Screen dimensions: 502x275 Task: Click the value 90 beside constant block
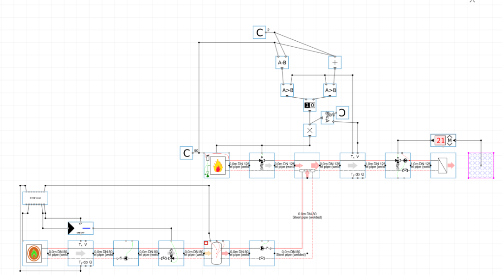196,151
